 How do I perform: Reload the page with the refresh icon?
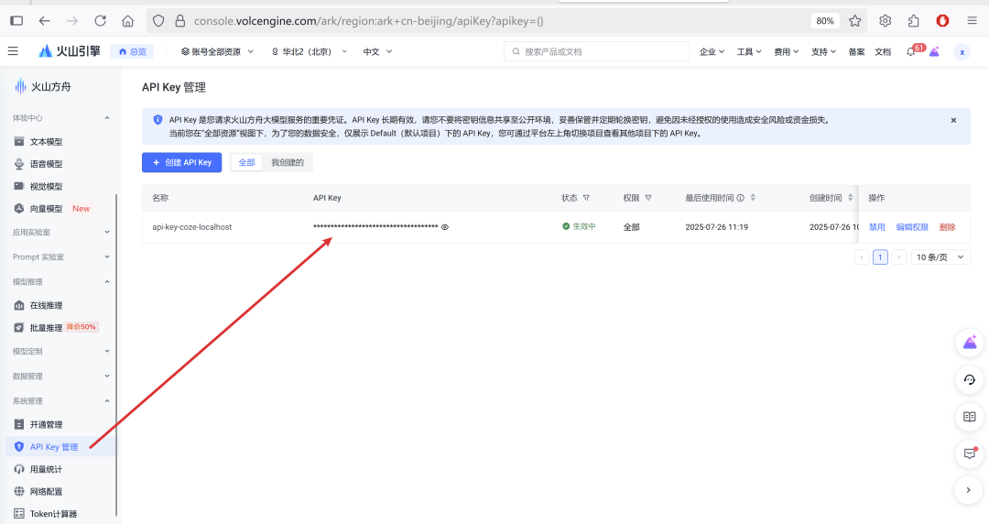100,21
